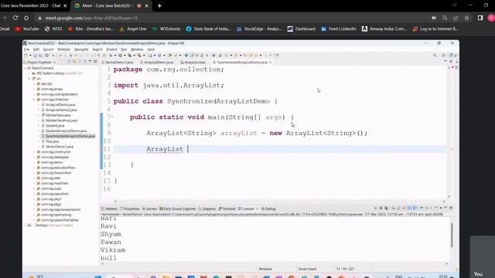Close the SynchronizedArrayListDemo.java editor tab

[270, 63]
